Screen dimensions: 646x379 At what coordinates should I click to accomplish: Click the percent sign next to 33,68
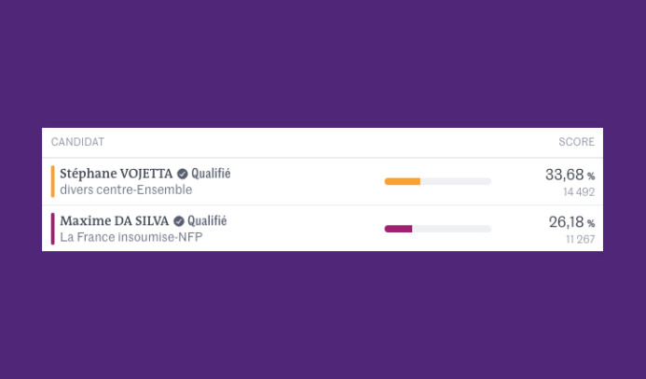(x=591, y=176)
